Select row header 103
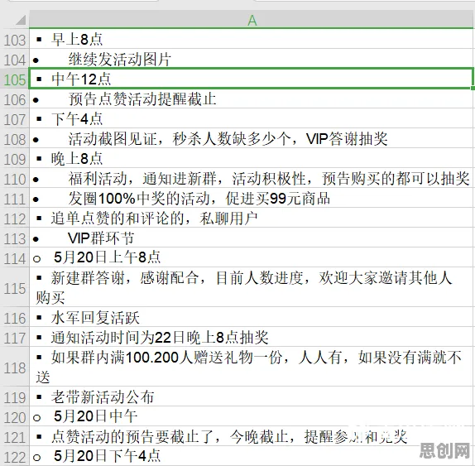Viewport: 475px width, 466px height. 15,40
